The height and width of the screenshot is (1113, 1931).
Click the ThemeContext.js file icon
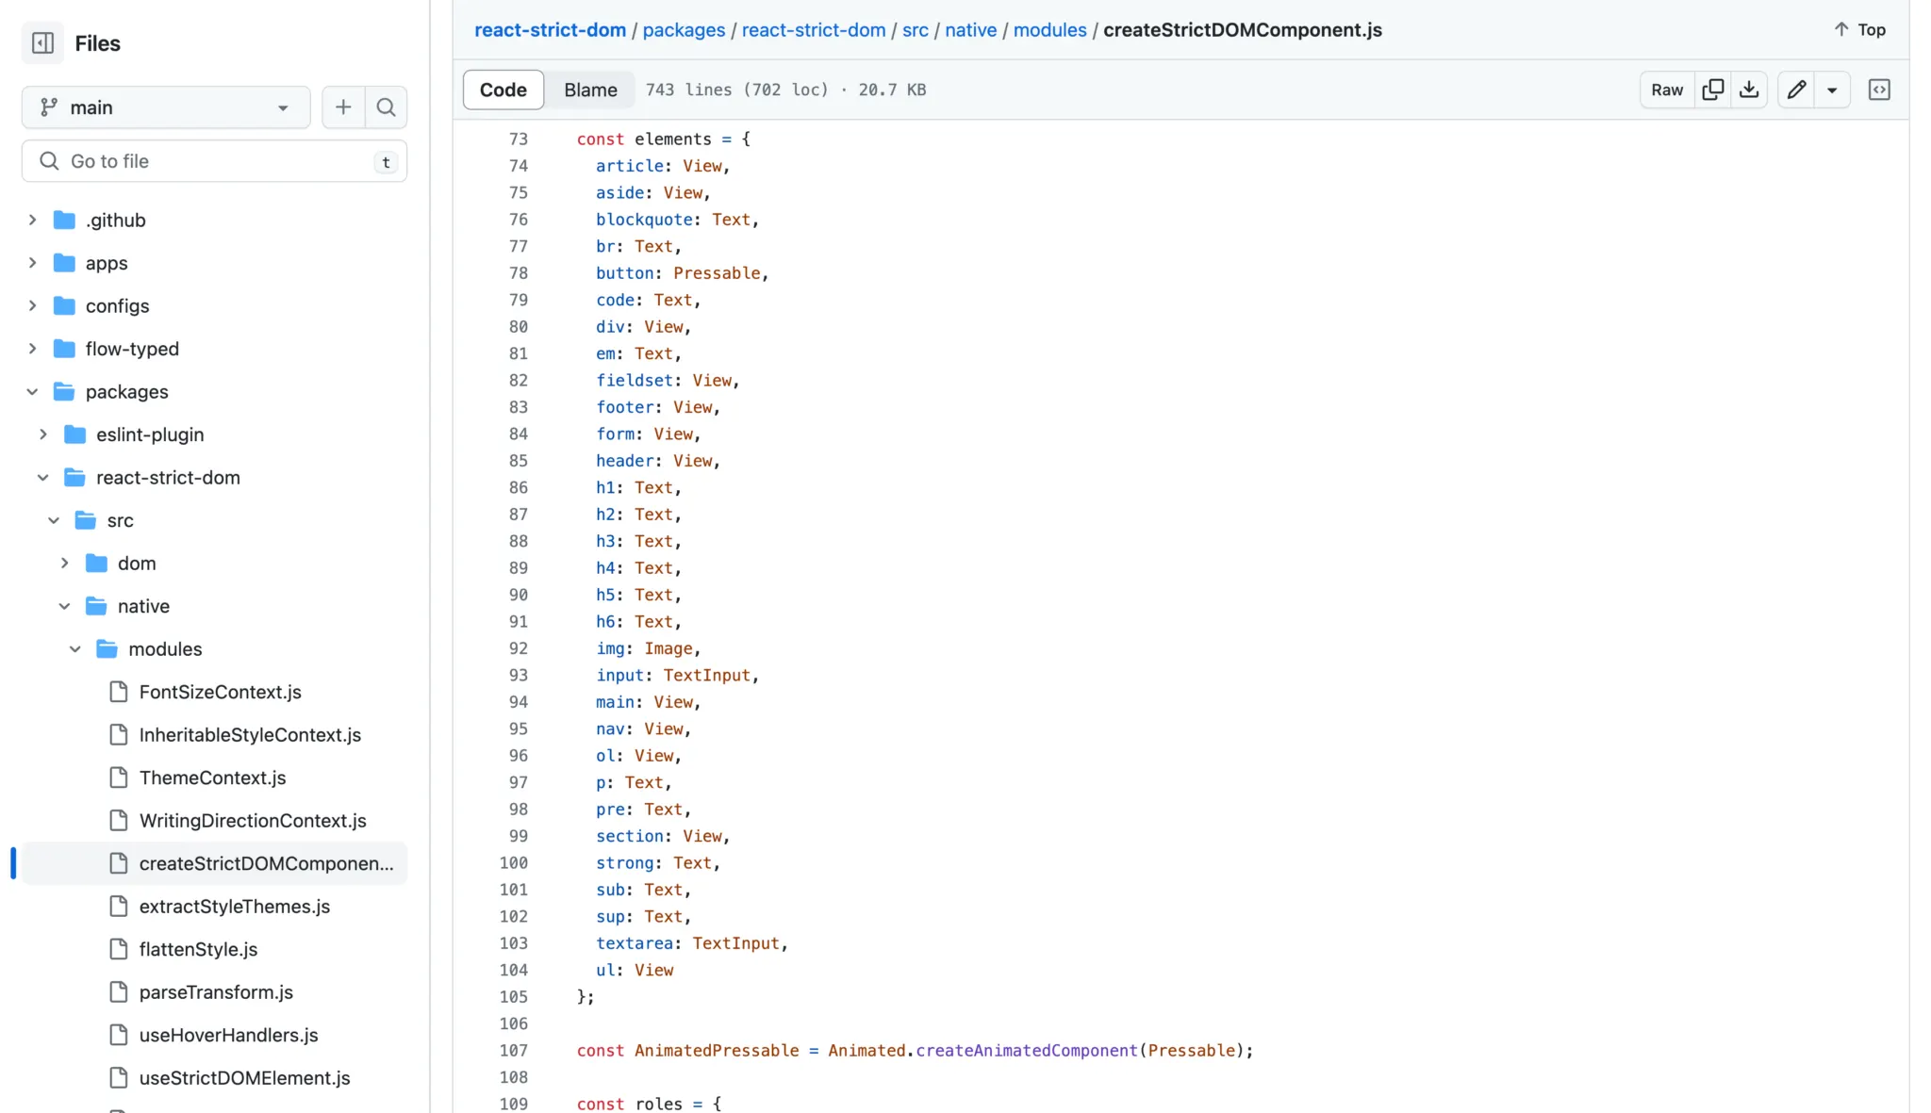coord(118,777)
